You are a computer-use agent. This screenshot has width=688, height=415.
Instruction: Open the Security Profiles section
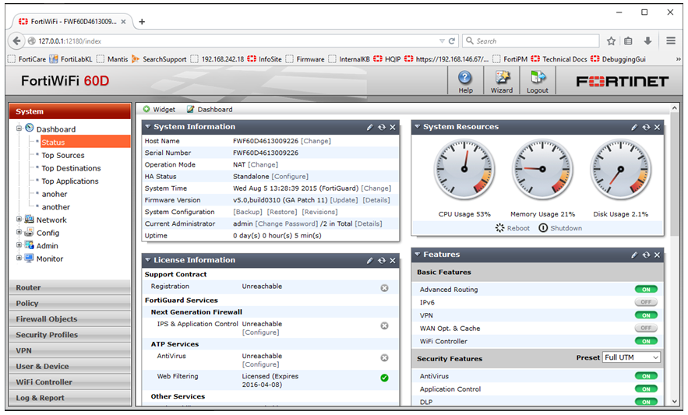pos(70,335)
